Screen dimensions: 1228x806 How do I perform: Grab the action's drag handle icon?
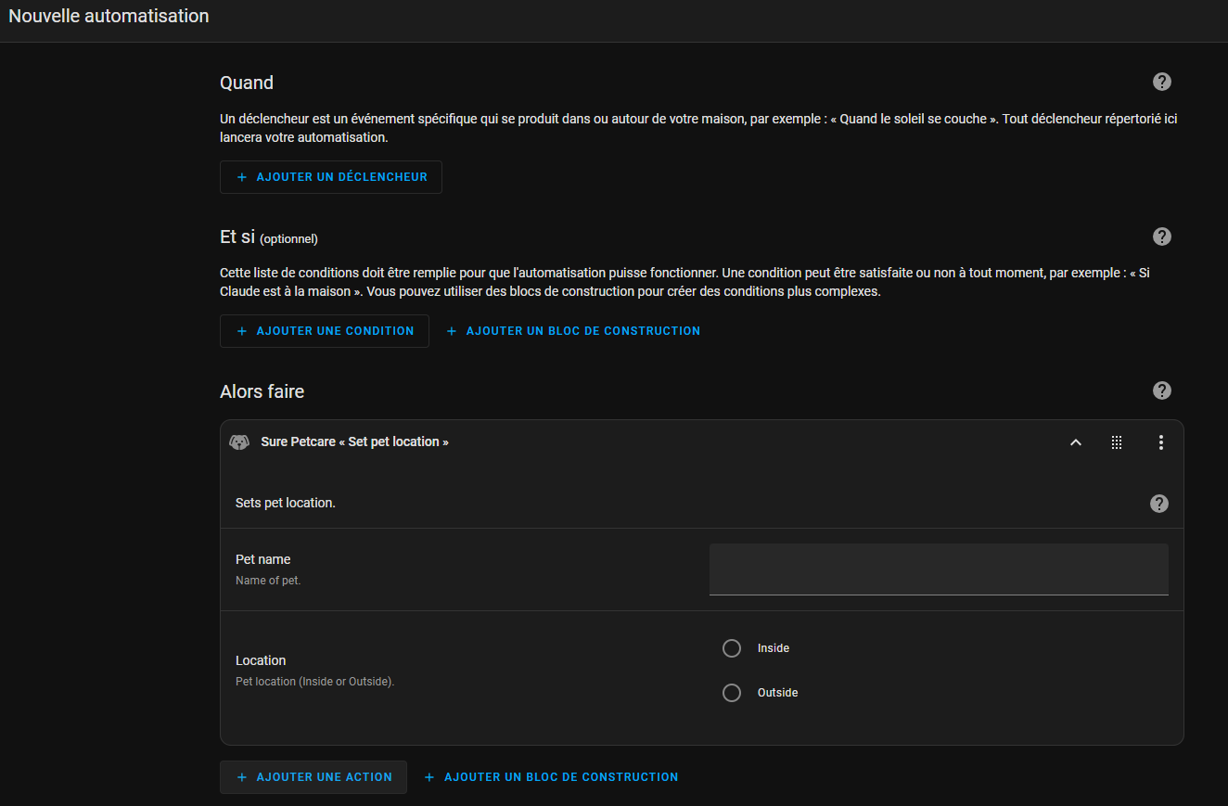(1117, 442)
